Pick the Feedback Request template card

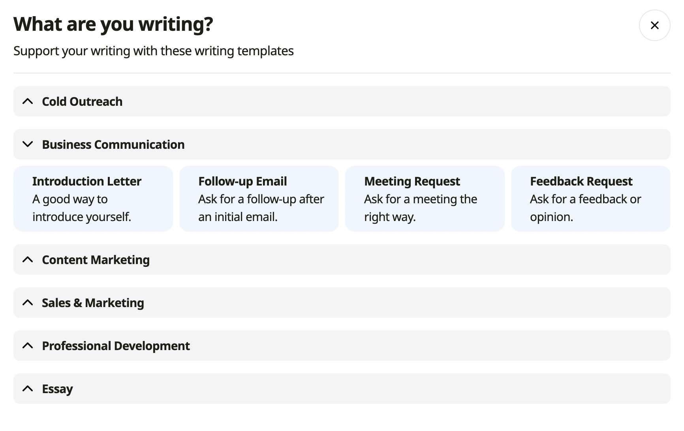click(591, 199)
